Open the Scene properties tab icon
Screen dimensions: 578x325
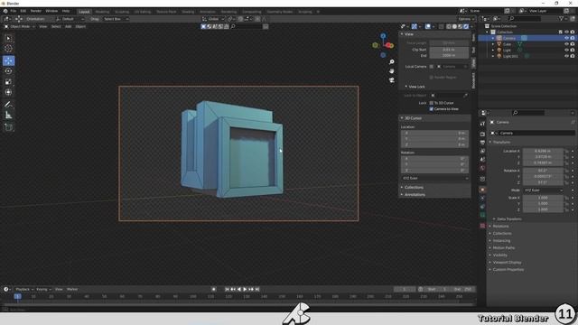(x=482, y=160)
